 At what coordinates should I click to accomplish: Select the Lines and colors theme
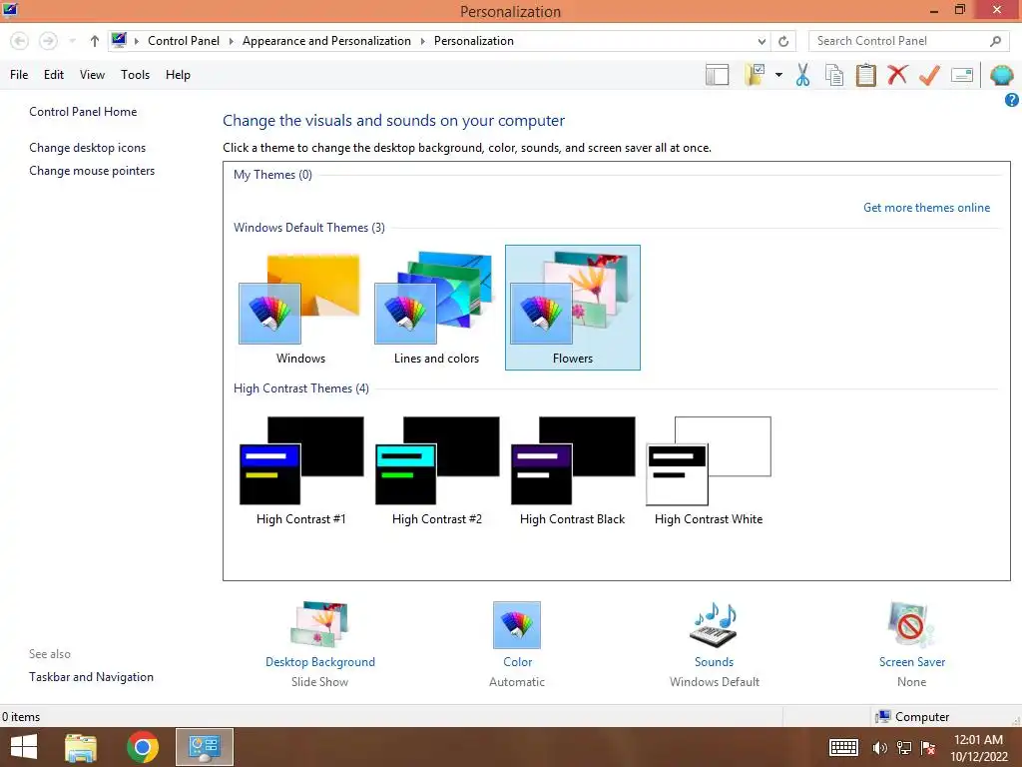[436, 308]
